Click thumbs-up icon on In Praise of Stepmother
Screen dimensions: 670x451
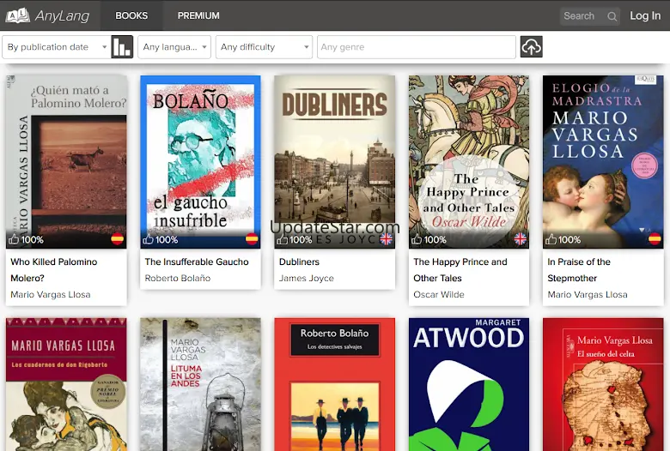coord(551,240)
